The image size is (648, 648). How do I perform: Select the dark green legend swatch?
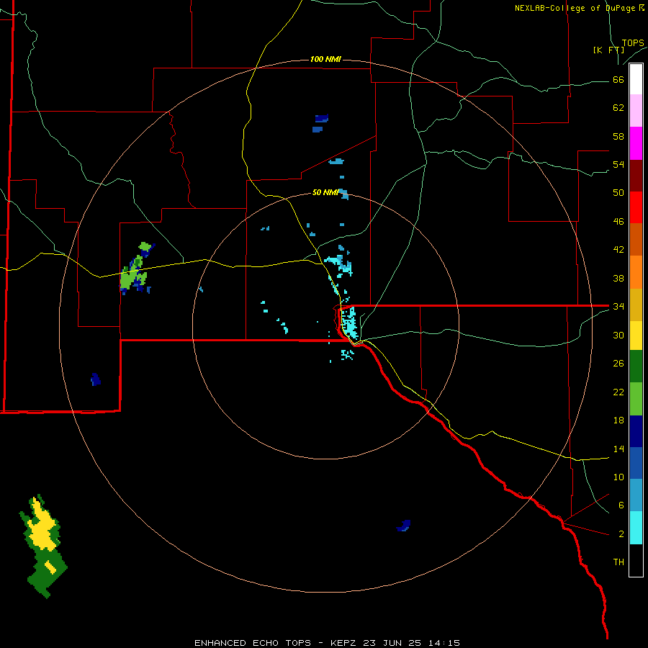636,366
